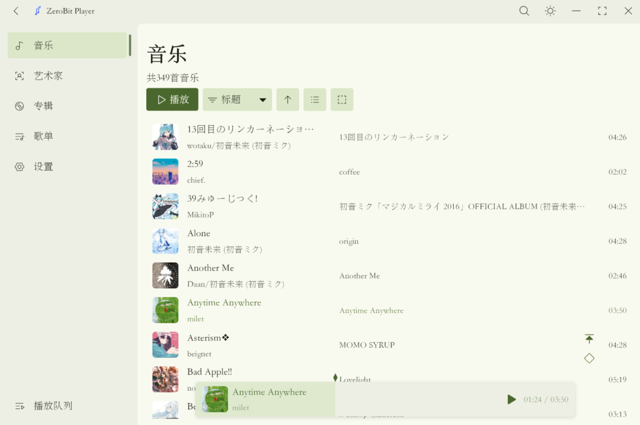Click album name origin

(x=348, y=242)
